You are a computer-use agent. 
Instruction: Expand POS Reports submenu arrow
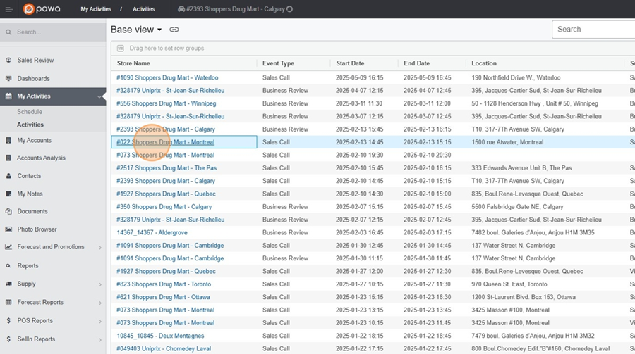pyautogui.click(x=100, y=321)
